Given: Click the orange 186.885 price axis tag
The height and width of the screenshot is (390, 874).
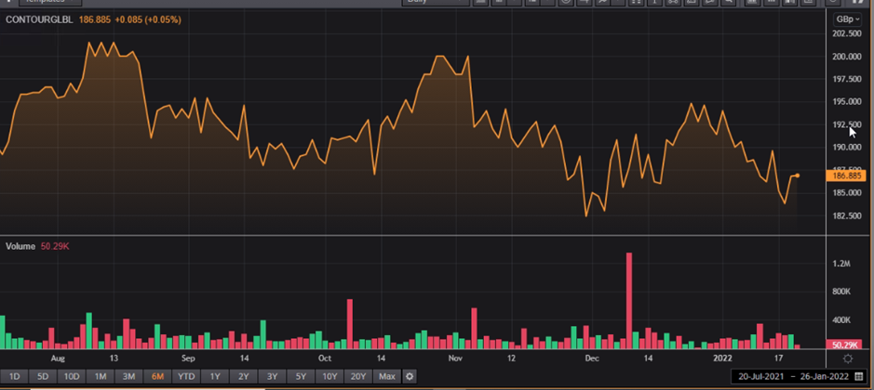Looking at the screenshot, I should click(845, 175).
